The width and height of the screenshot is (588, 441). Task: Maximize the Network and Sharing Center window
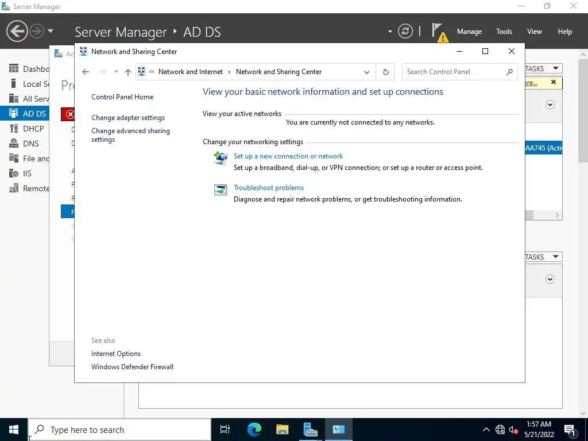485,51
